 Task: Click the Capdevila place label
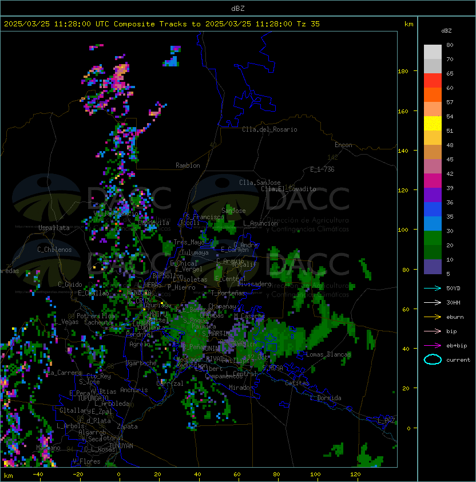153,223
